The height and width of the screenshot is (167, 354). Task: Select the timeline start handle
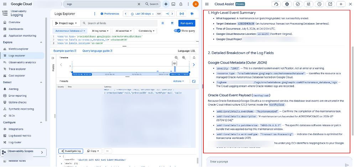(x=72, y=72)
